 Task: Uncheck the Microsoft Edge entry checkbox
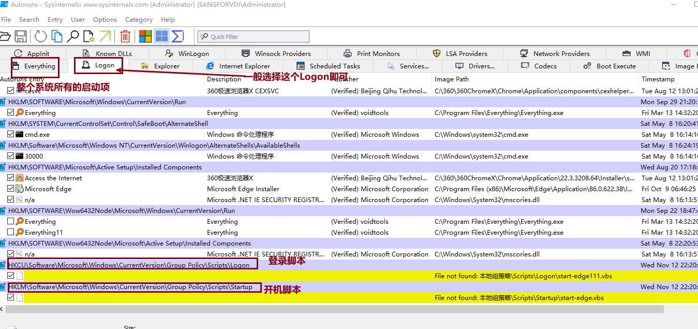pos(11,189)
